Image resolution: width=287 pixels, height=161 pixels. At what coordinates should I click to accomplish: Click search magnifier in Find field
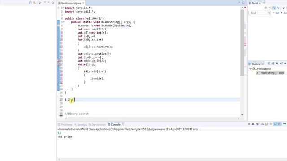tap(269, 13)
